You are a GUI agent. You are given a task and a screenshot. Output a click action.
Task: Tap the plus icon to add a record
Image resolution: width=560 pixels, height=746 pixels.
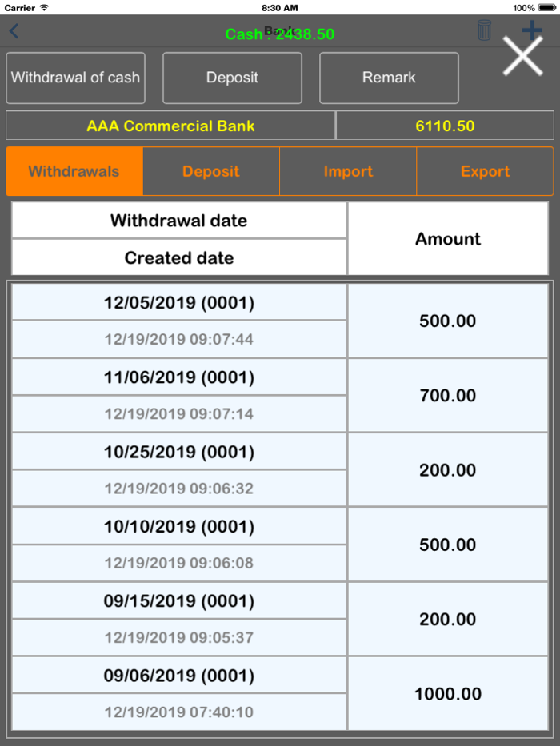(532, 29)
